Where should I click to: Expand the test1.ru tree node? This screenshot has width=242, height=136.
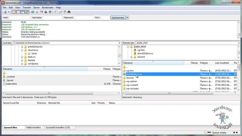click(22, 57)
